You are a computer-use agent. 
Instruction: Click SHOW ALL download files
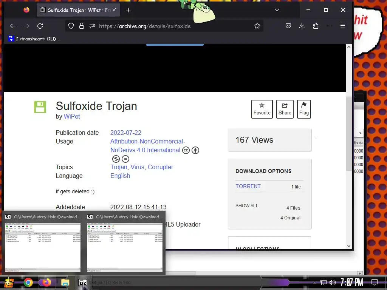247,206
